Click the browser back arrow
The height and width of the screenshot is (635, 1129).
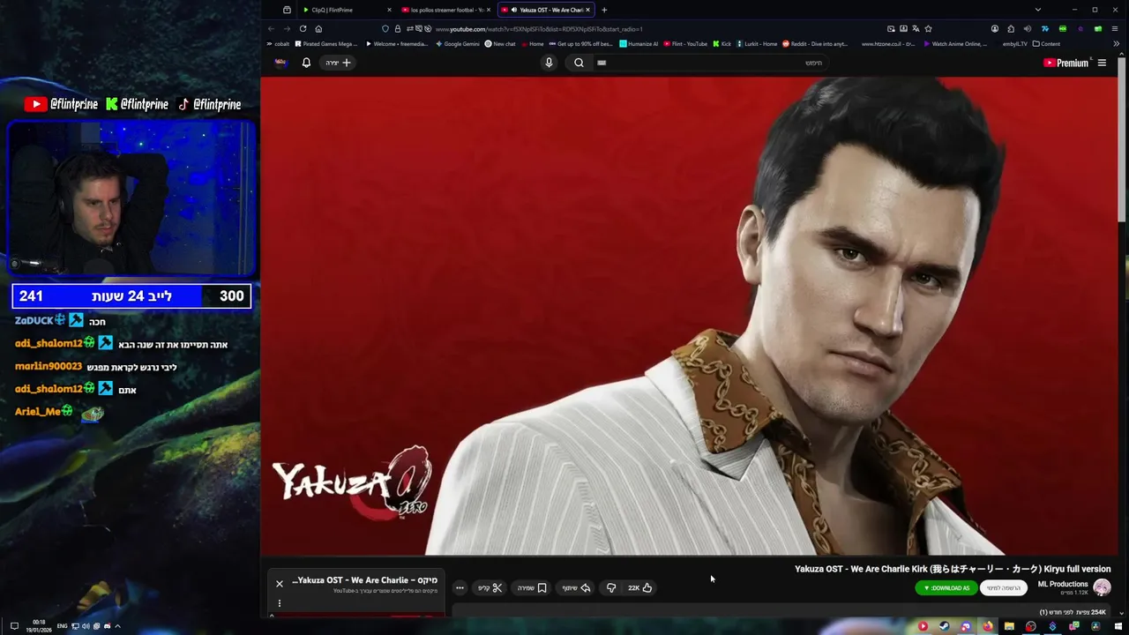click(x=271, y=28)
